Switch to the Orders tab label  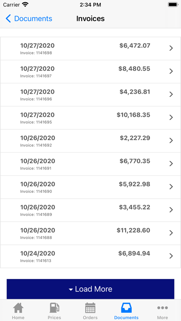pyautogui.click(x=90, y=317)
